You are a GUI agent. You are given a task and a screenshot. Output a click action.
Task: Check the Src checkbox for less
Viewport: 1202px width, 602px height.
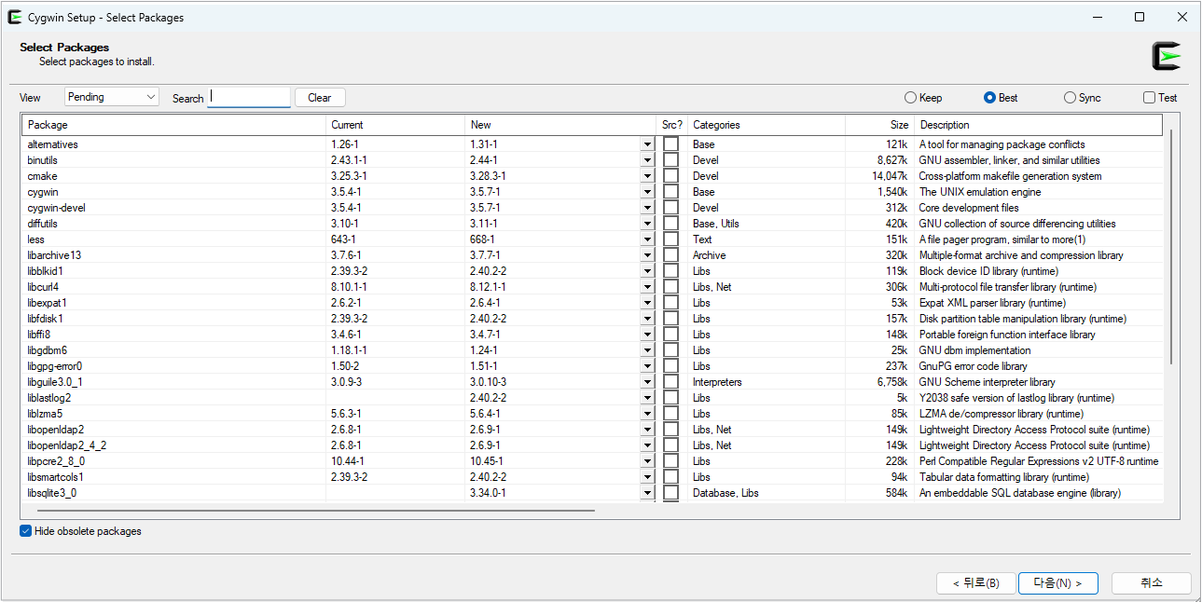671,239
